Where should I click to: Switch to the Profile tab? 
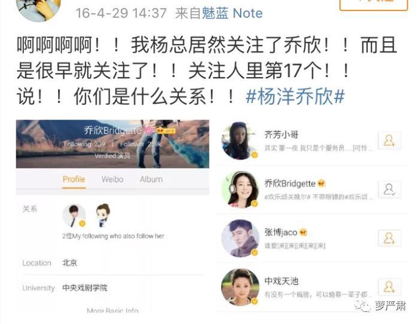74,179
